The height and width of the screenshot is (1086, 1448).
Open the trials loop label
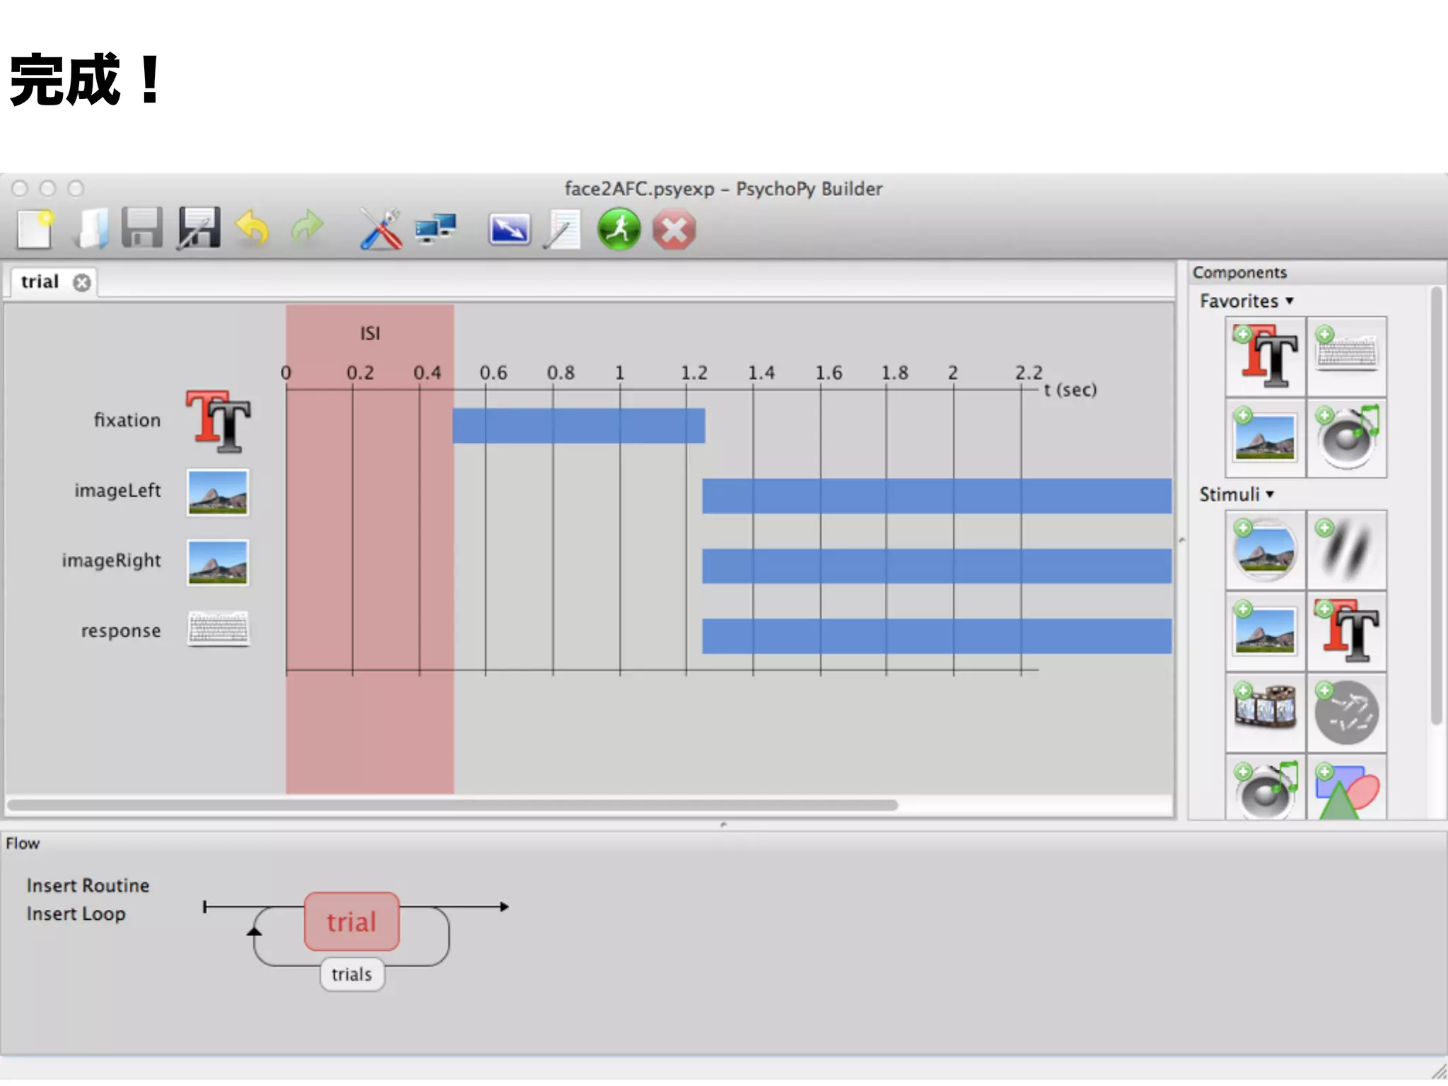pos(351,974)
